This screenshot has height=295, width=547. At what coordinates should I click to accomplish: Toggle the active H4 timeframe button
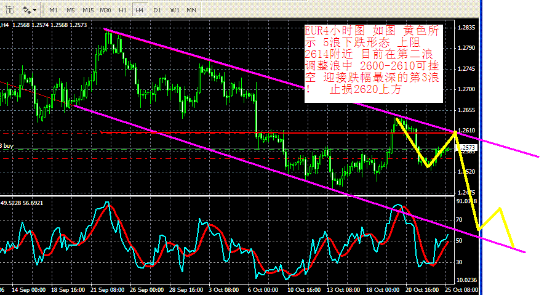(140, 10)
